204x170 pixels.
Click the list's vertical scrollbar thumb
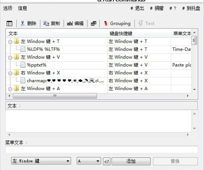[x=194, y=40]
